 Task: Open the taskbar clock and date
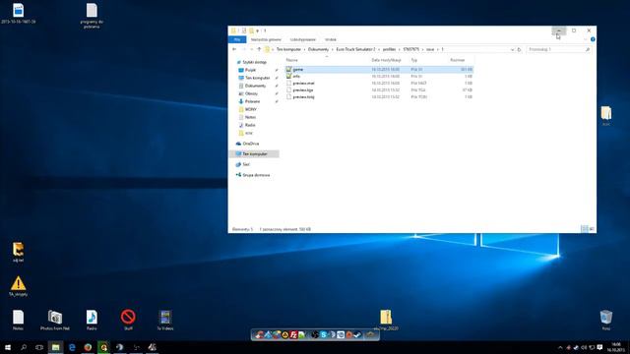click(616, 347)
